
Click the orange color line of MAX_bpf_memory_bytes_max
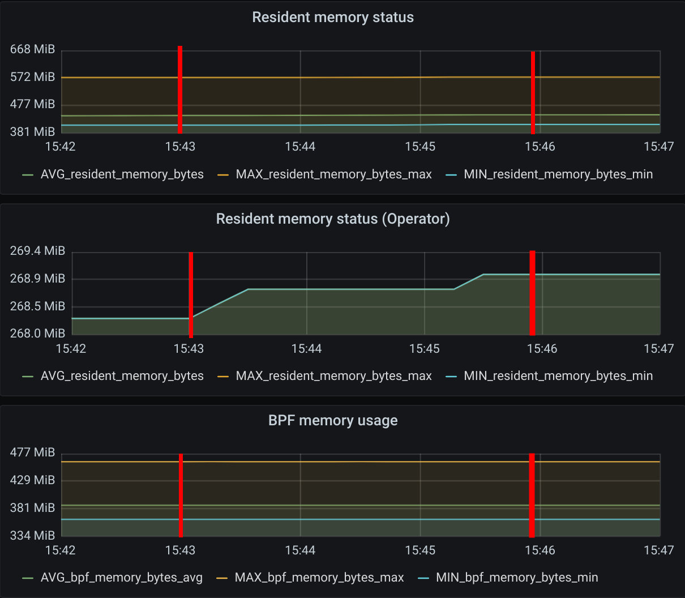[222, 578]
